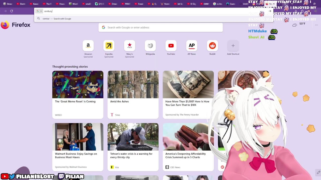
Task: Click 'Sponsored by The Penny Hoarder' text
Action: pyautogui.click(x=182, y=115)
